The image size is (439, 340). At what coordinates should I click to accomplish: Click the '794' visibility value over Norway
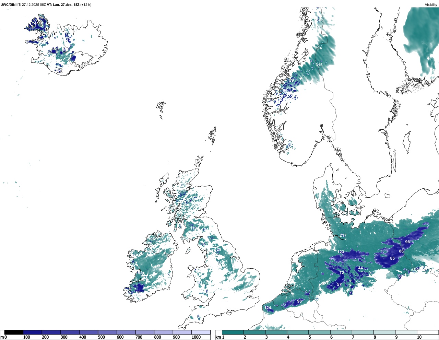pyautogui.click(x=319, y=48)
